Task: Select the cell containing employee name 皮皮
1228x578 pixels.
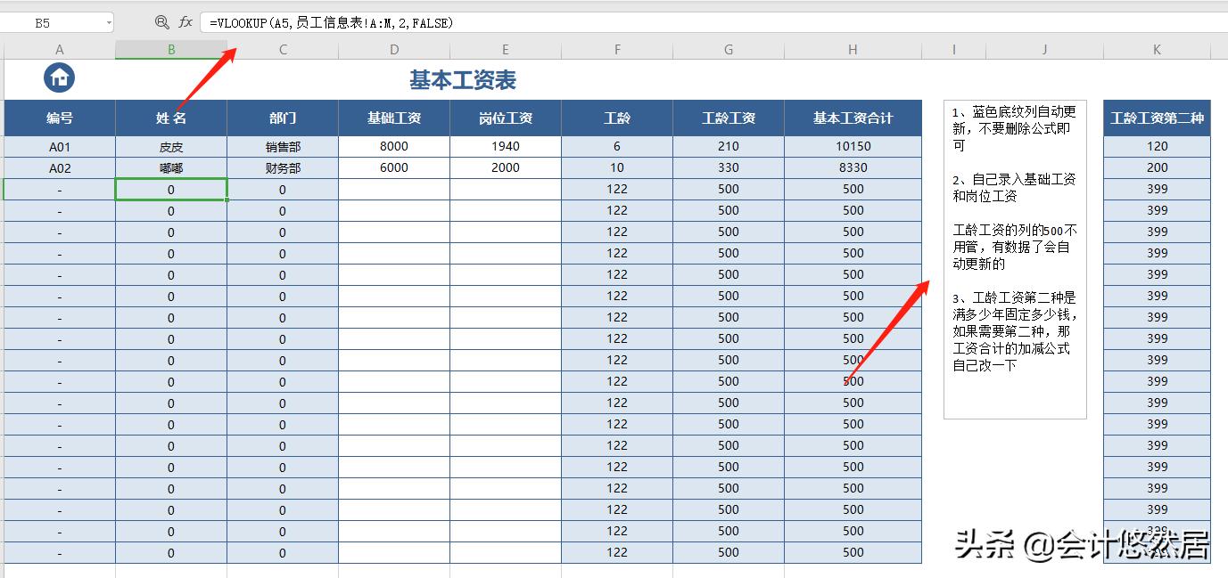Action: pos(170,146)
